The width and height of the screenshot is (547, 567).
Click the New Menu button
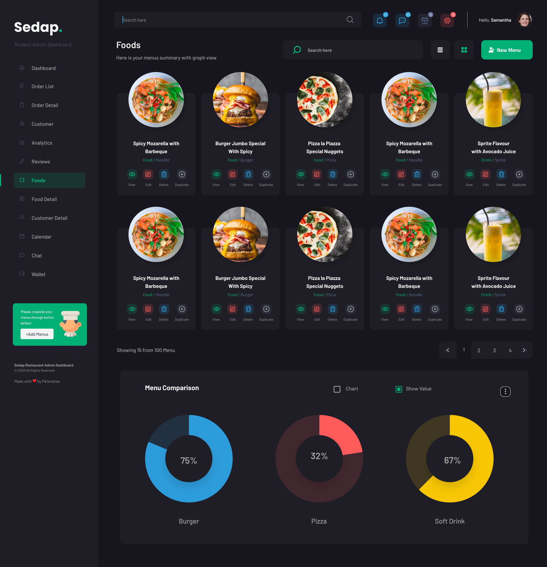tap(507, 50)
